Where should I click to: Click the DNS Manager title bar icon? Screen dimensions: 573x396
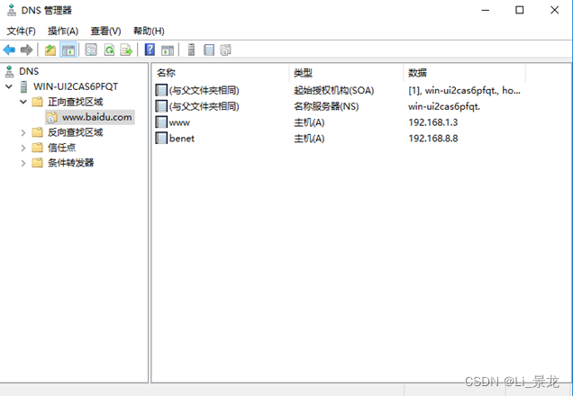pyautogui.click(x=12, y=10)
